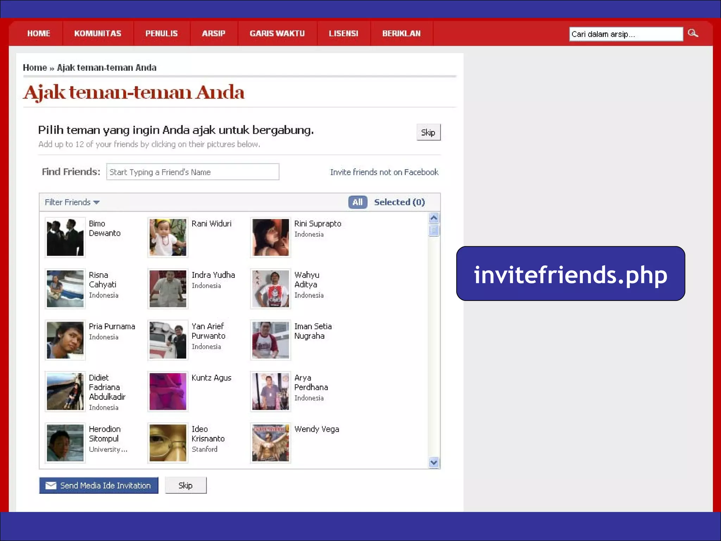
Task: Select Risna Cahyati's picture
Action: coord(65,288)
